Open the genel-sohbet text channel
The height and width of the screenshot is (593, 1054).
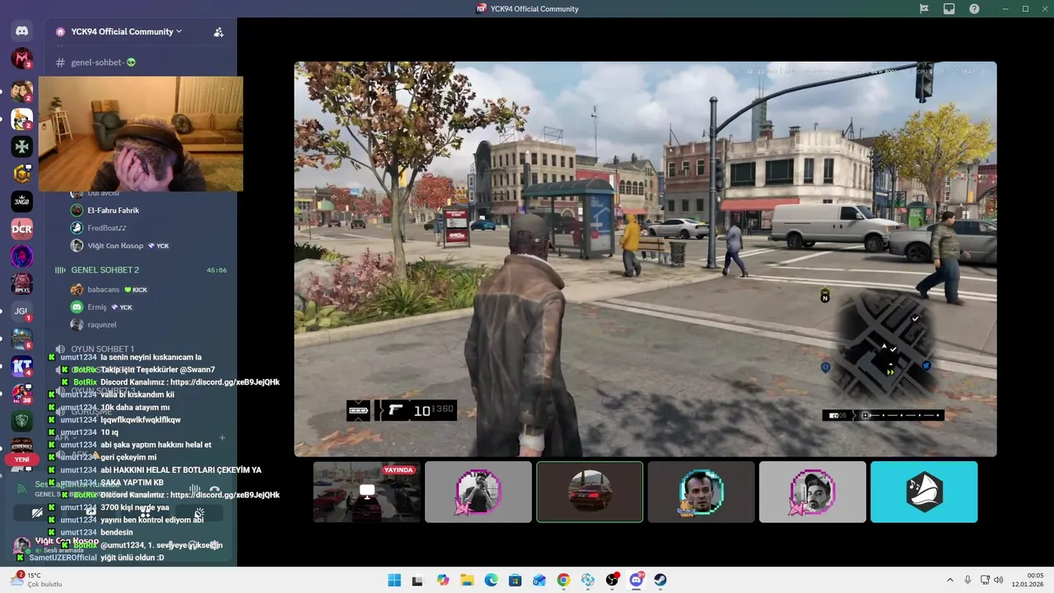[96, 63]
